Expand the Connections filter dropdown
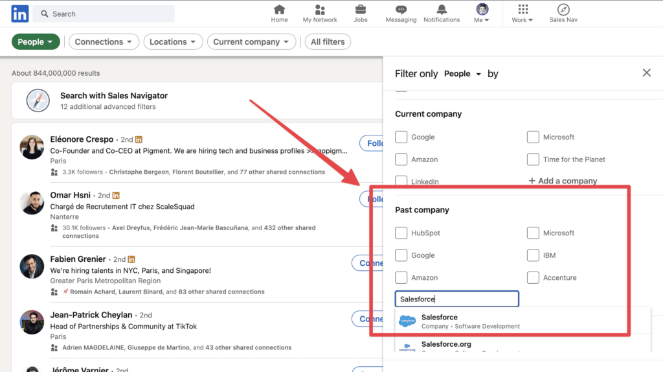 104,42
